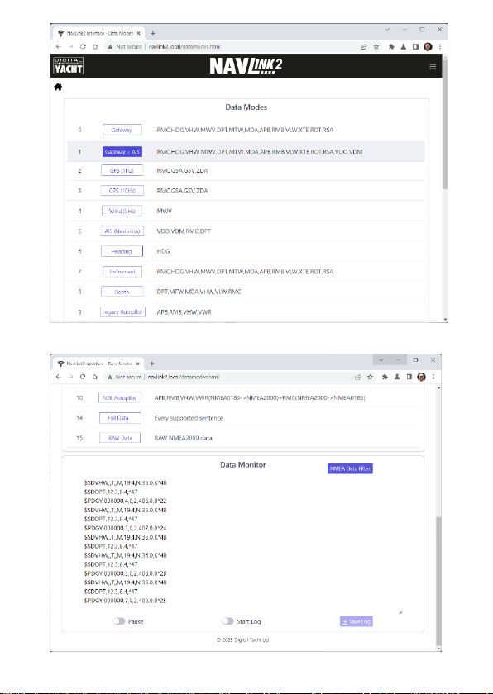Click the NAVLink2 header logo
The height and width of the screenshot is (694, 493).
[x=246, y=66]
